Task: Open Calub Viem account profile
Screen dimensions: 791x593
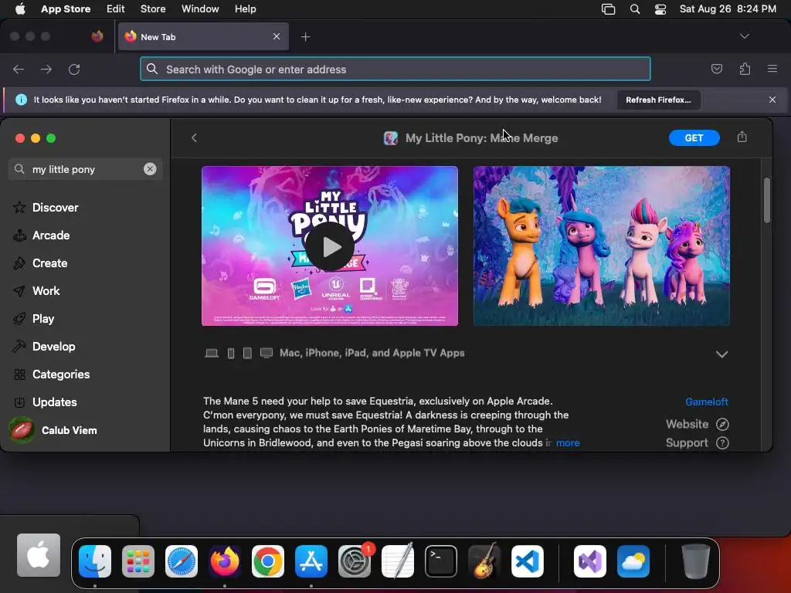Action: pos(53,430)
